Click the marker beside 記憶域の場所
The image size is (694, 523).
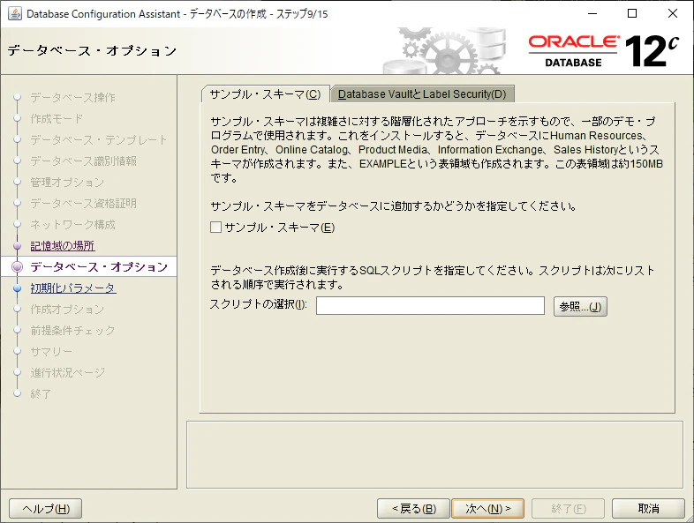coord(18,246)
